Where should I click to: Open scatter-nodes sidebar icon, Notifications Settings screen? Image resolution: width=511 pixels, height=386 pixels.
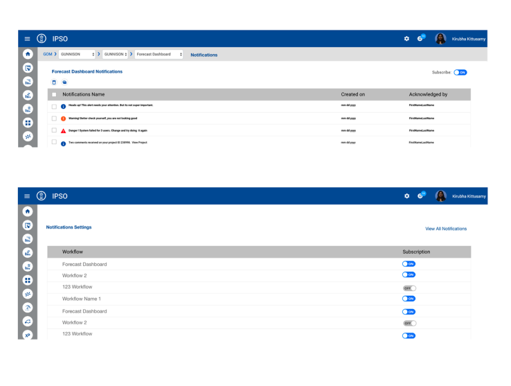tap(28, 294)
